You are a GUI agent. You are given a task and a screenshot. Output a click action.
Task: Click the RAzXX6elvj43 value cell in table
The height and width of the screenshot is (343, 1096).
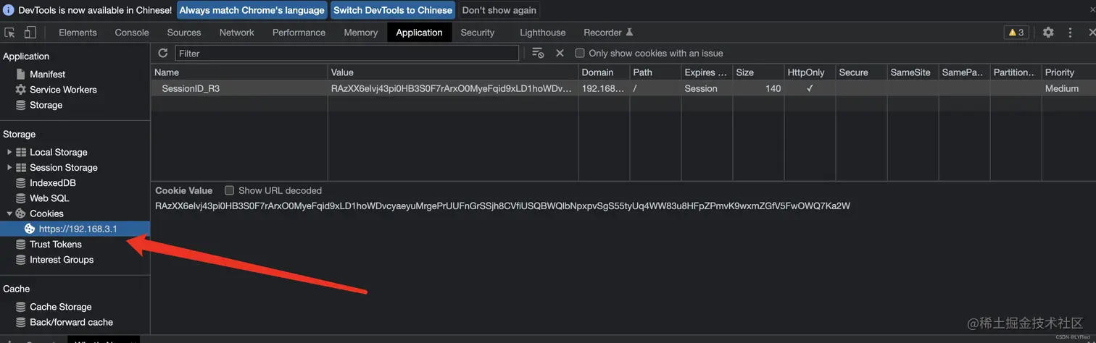[453, 88]
